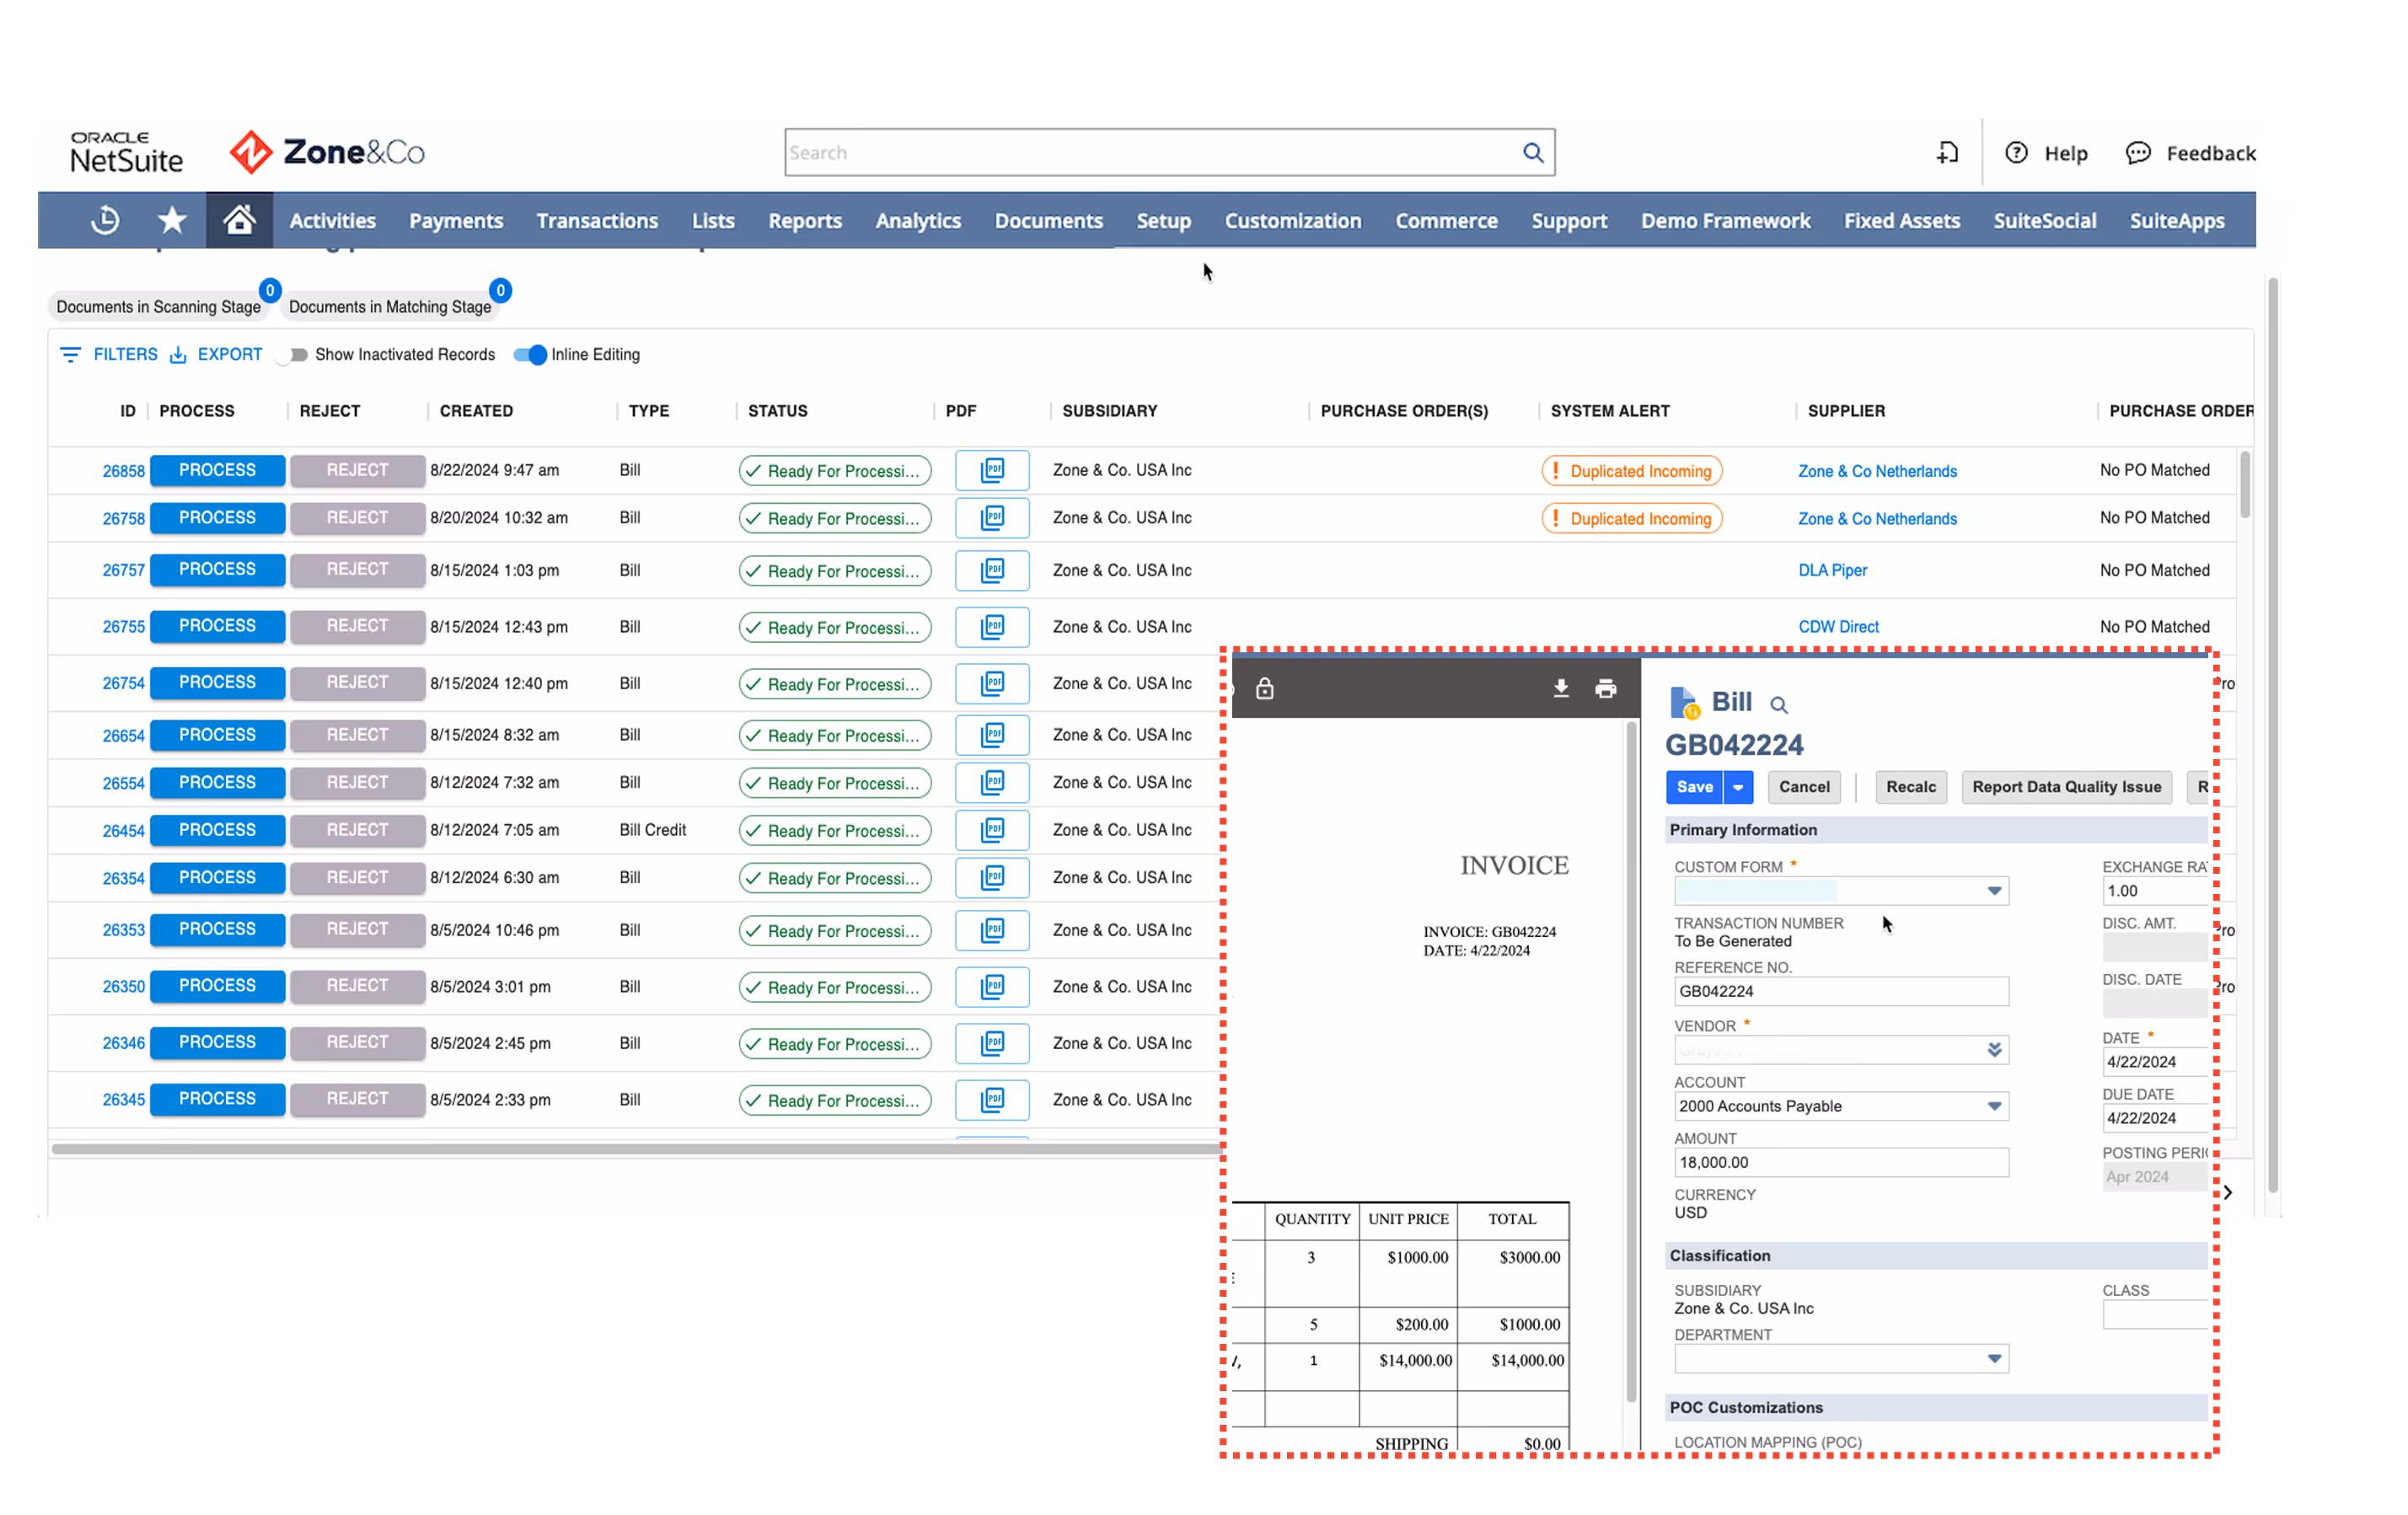This screenshot has width=2408, height=1515.
Task: Enable Show Inactivated Records
Action: click(x=292, y=354)
